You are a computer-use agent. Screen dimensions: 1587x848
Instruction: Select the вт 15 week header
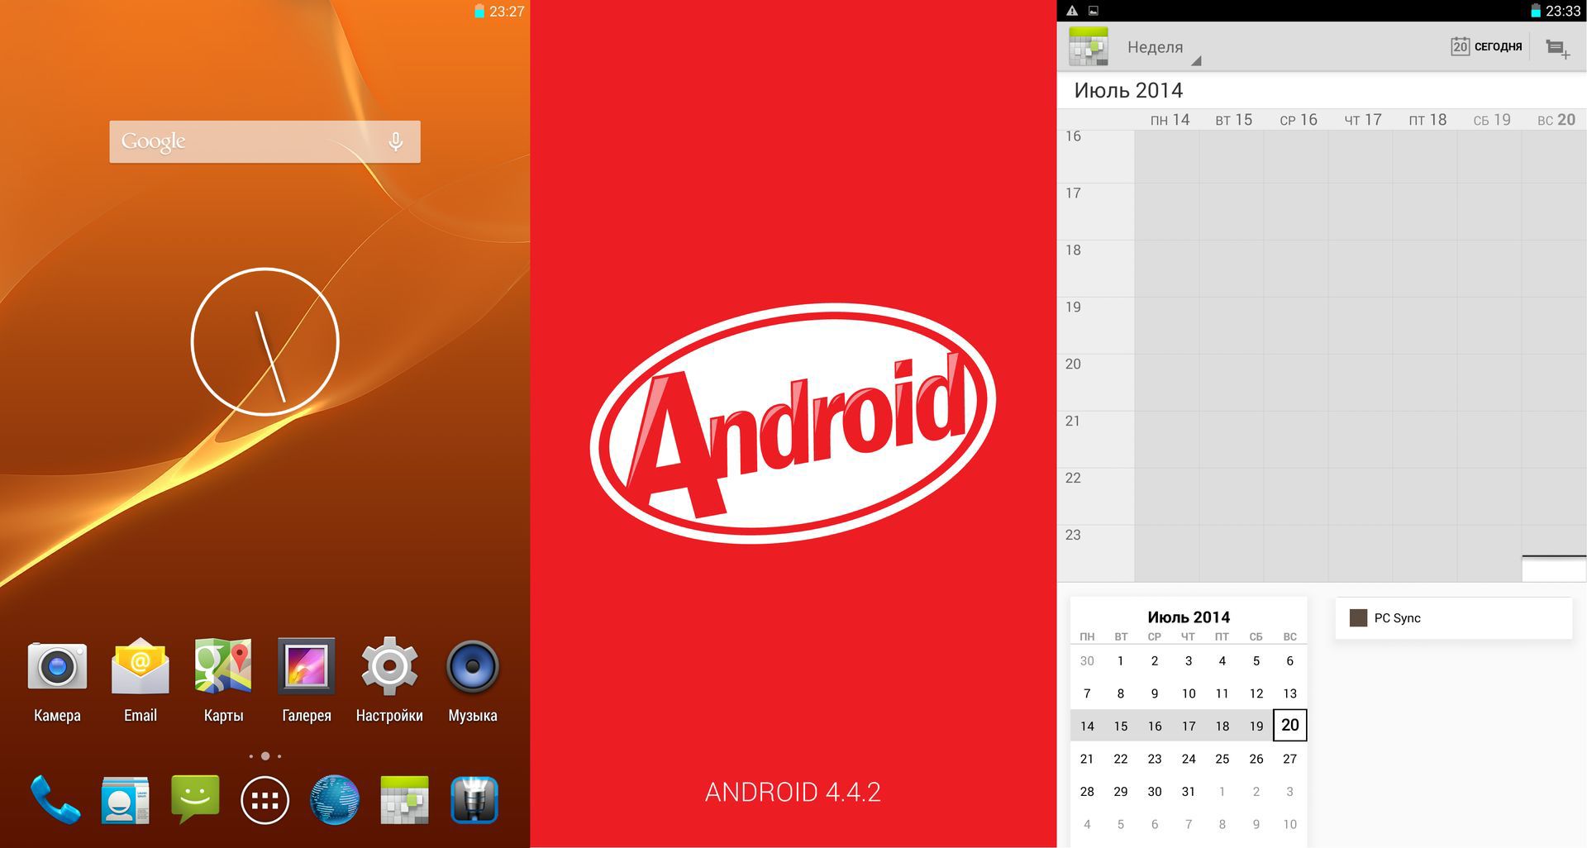coord(1233,120)
